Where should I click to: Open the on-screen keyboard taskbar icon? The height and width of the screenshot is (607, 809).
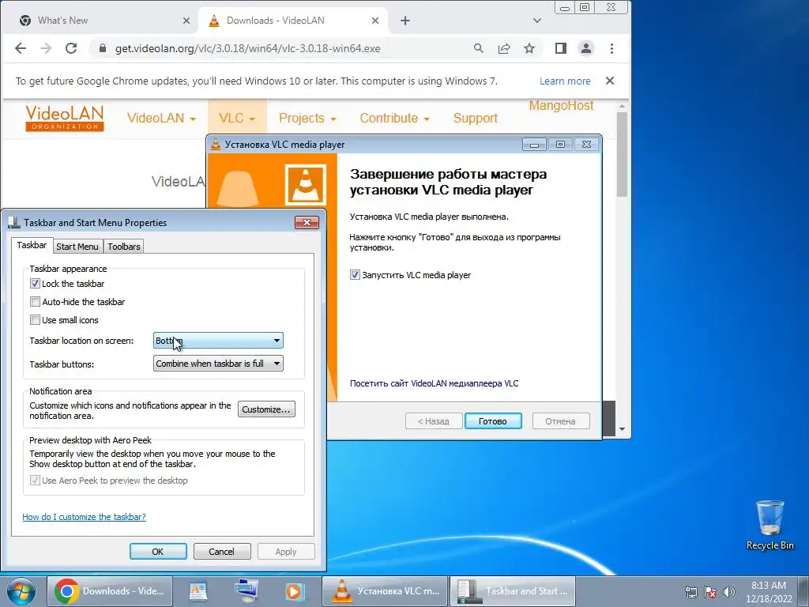[246, 591]
